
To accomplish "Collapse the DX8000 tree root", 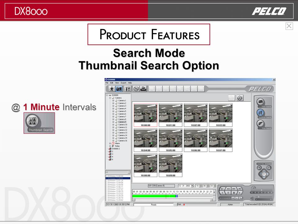I will 107,95.
